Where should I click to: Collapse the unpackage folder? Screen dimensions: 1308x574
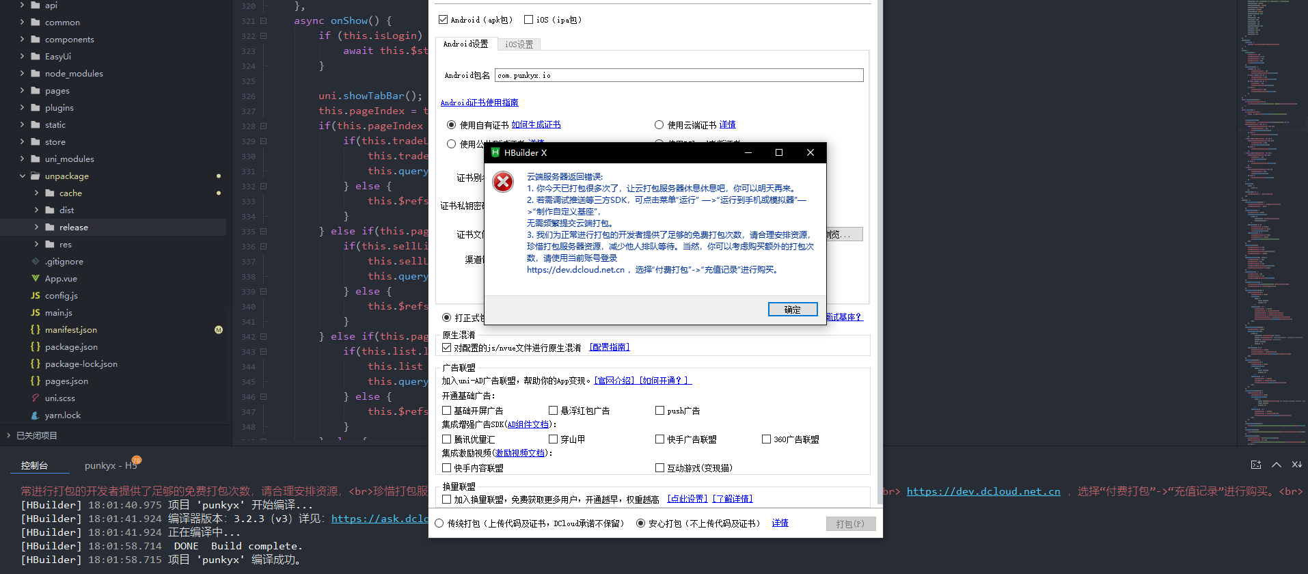[23, 176]
